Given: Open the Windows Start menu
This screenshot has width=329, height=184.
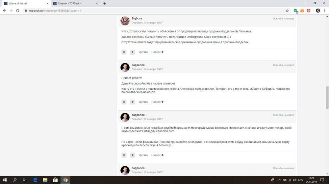Looking at the screenshot, I should pyautogui.click(x=5, y=180).
